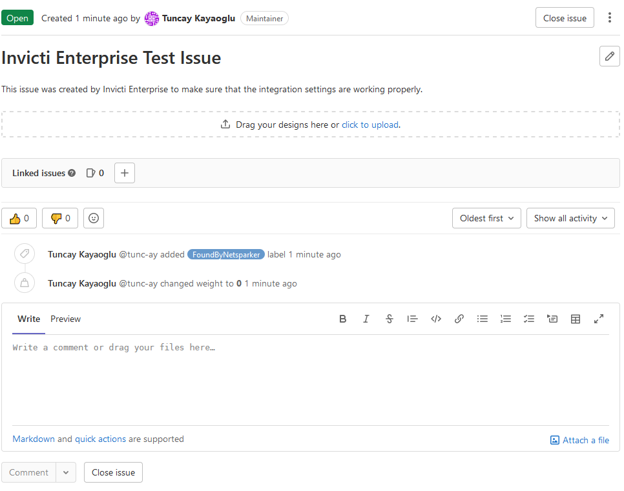Select the Write tab
The height and width of the screenshot is (491, 624).
coord(28,319)
